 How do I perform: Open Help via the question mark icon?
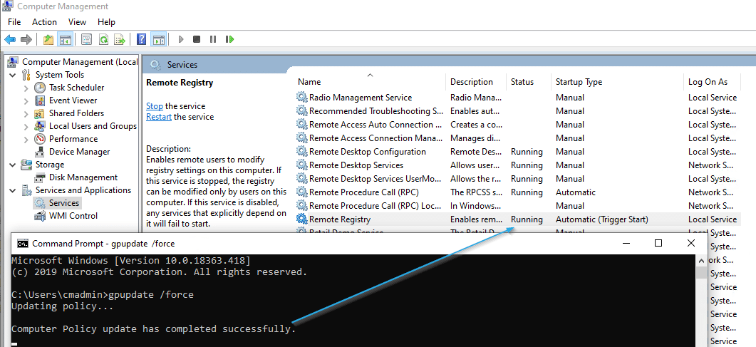[141, 39]
